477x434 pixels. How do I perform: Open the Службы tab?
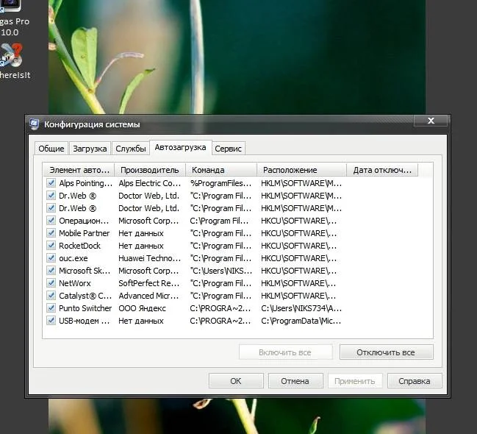(x=131, y=149)
